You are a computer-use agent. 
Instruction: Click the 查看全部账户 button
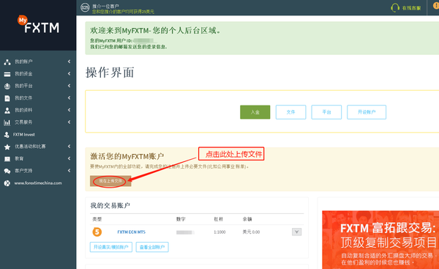(x=152, y=247)
